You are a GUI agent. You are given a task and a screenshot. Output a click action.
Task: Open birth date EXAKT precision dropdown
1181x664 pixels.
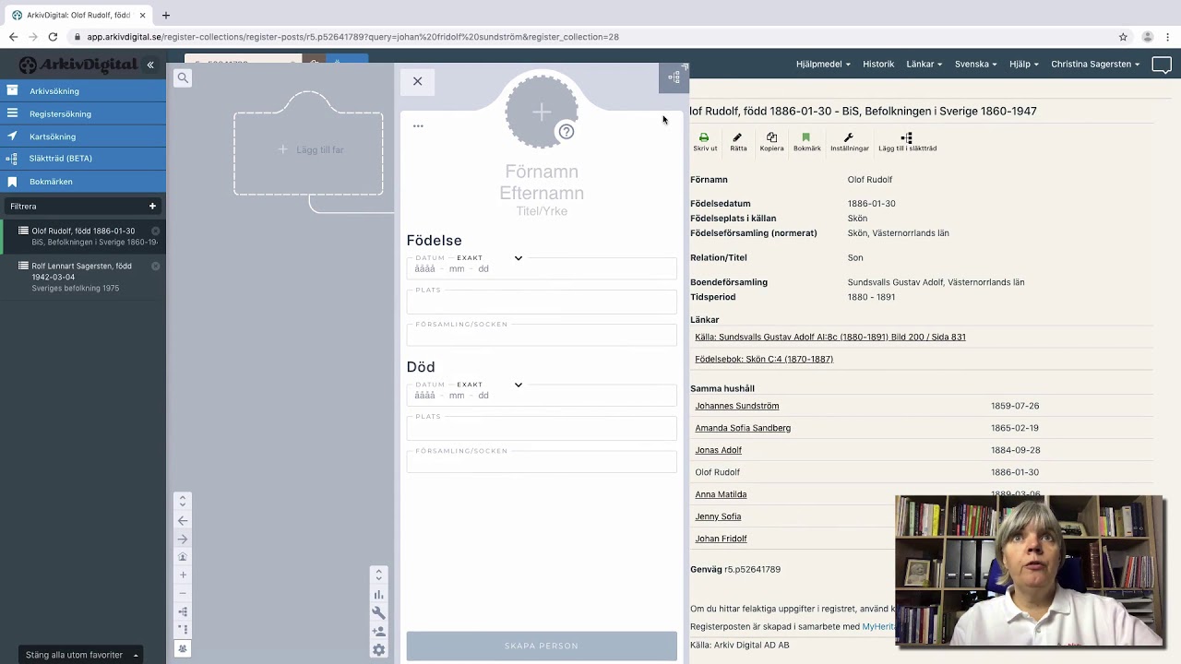(x=489, y=257)
